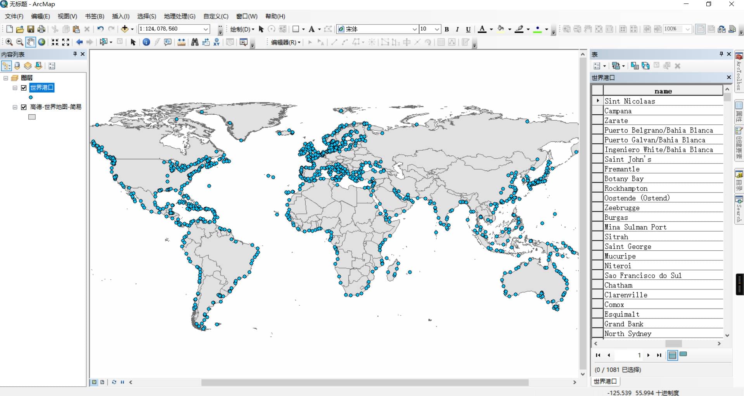Open the 绘制(D) drawing menu
The image size is (744, 396).
point(242,29)
